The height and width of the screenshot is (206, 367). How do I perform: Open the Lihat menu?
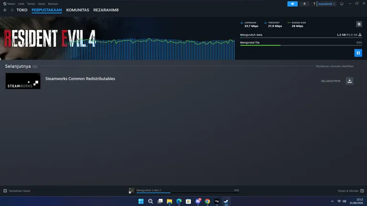point(21,4)
